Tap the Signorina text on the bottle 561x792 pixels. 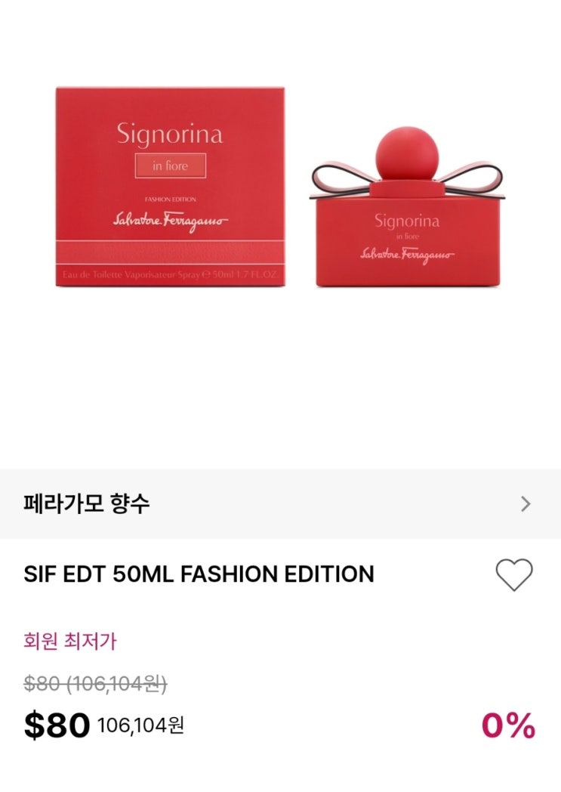pyautogui.click(x=407, y=221)
